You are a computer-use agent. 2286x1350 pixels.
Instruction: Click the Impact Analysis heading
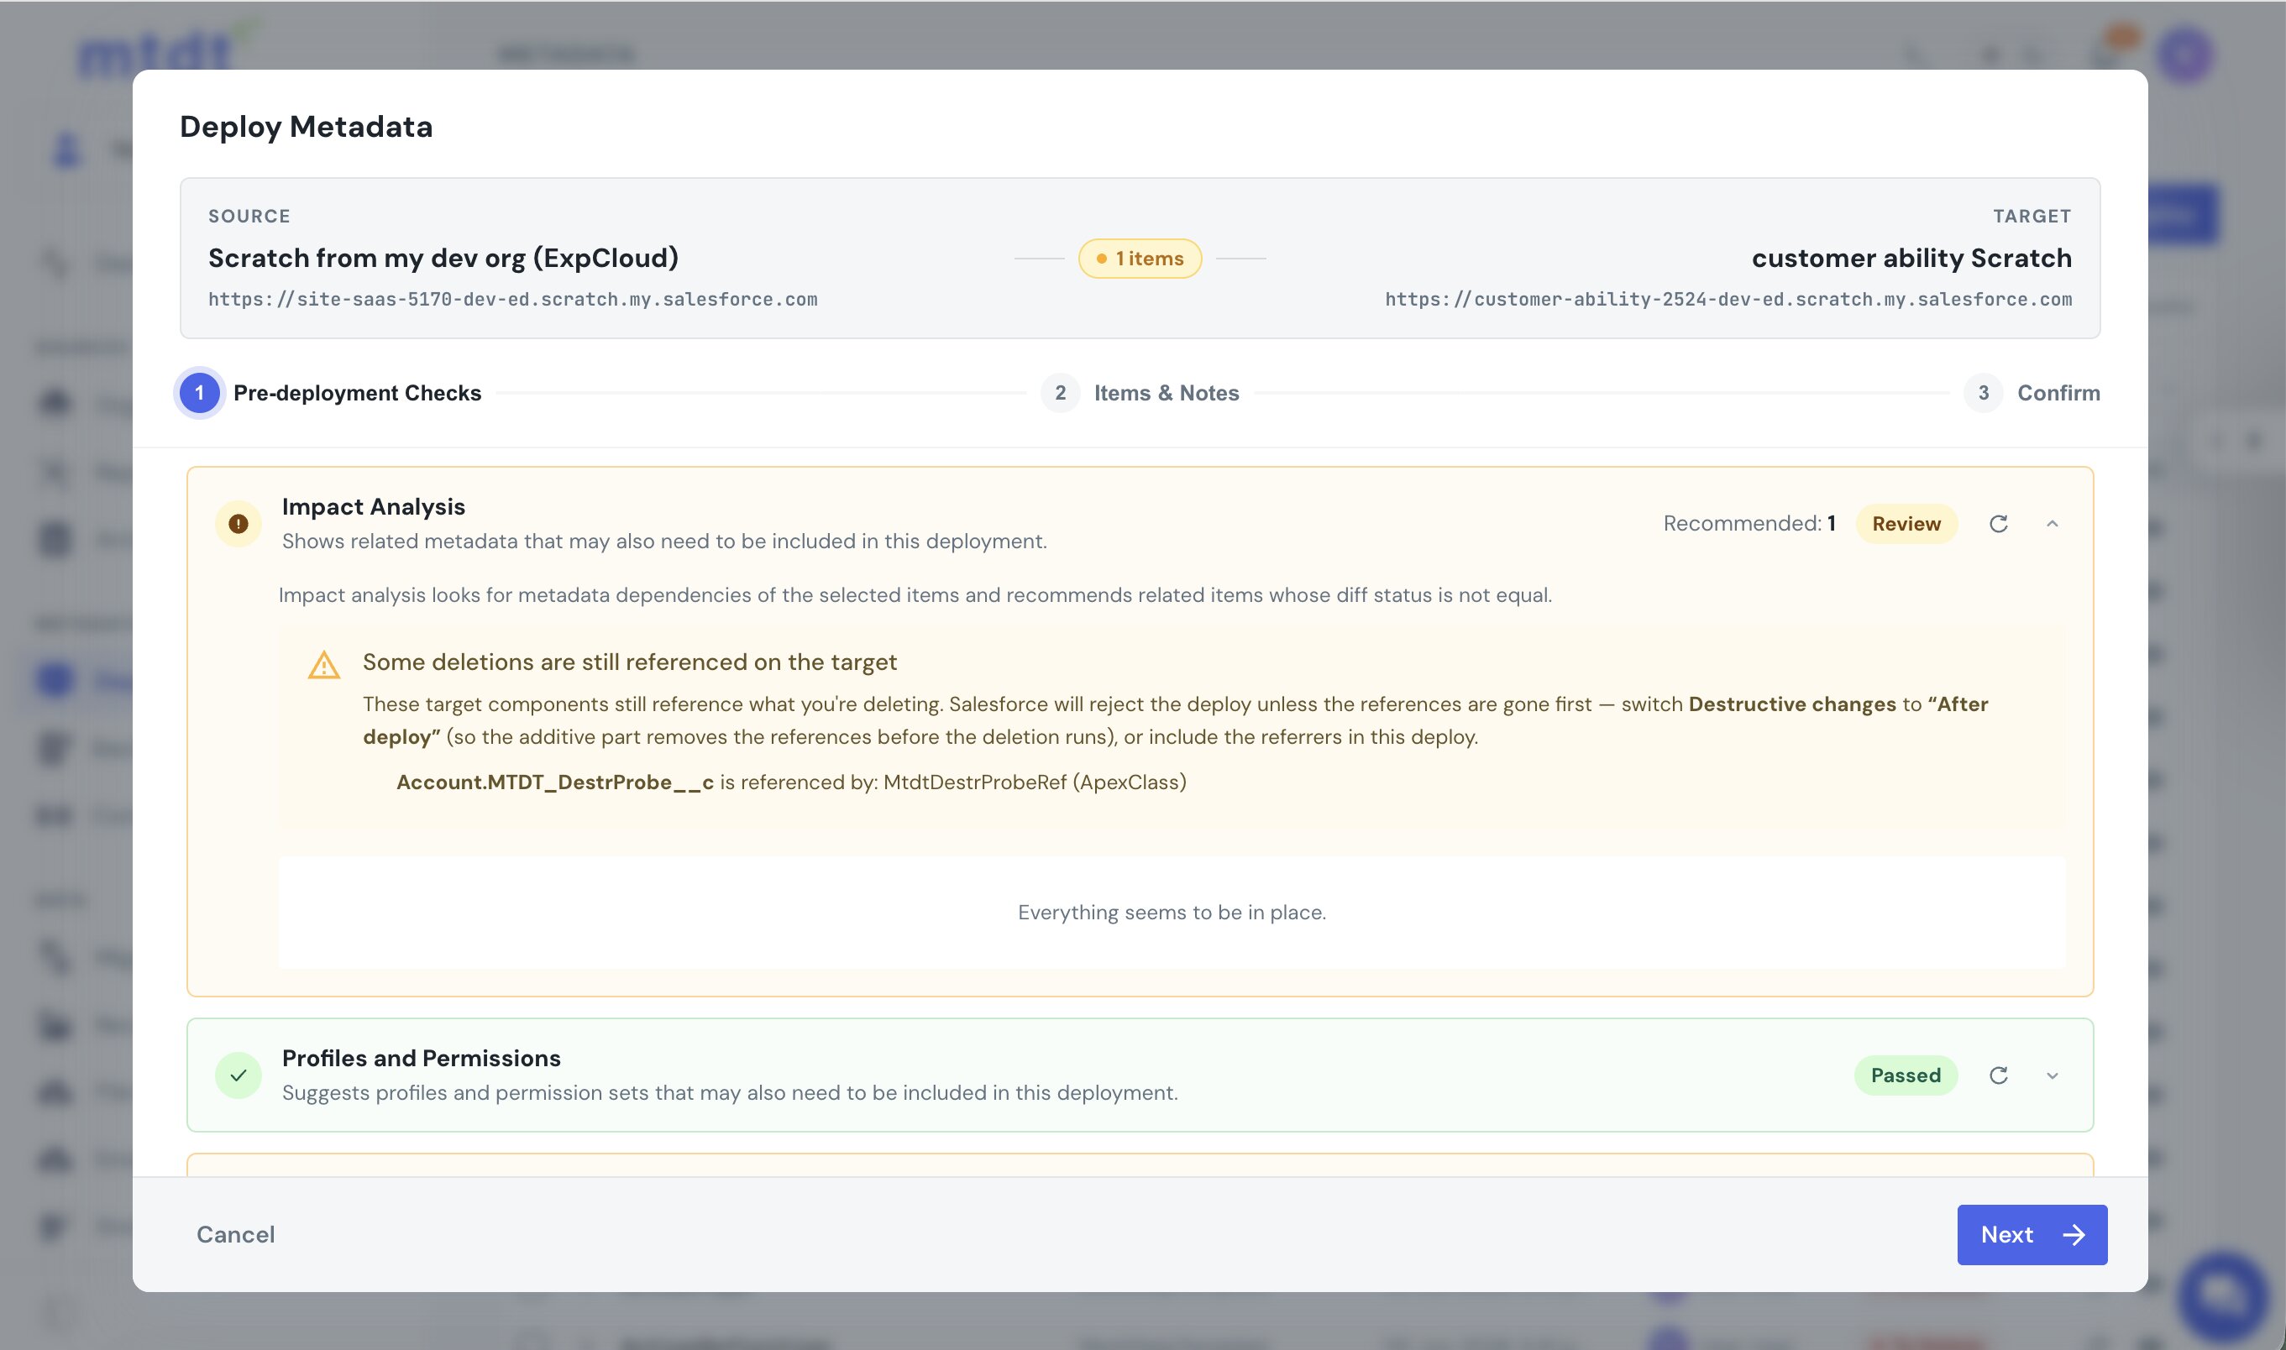click(373, 507)
